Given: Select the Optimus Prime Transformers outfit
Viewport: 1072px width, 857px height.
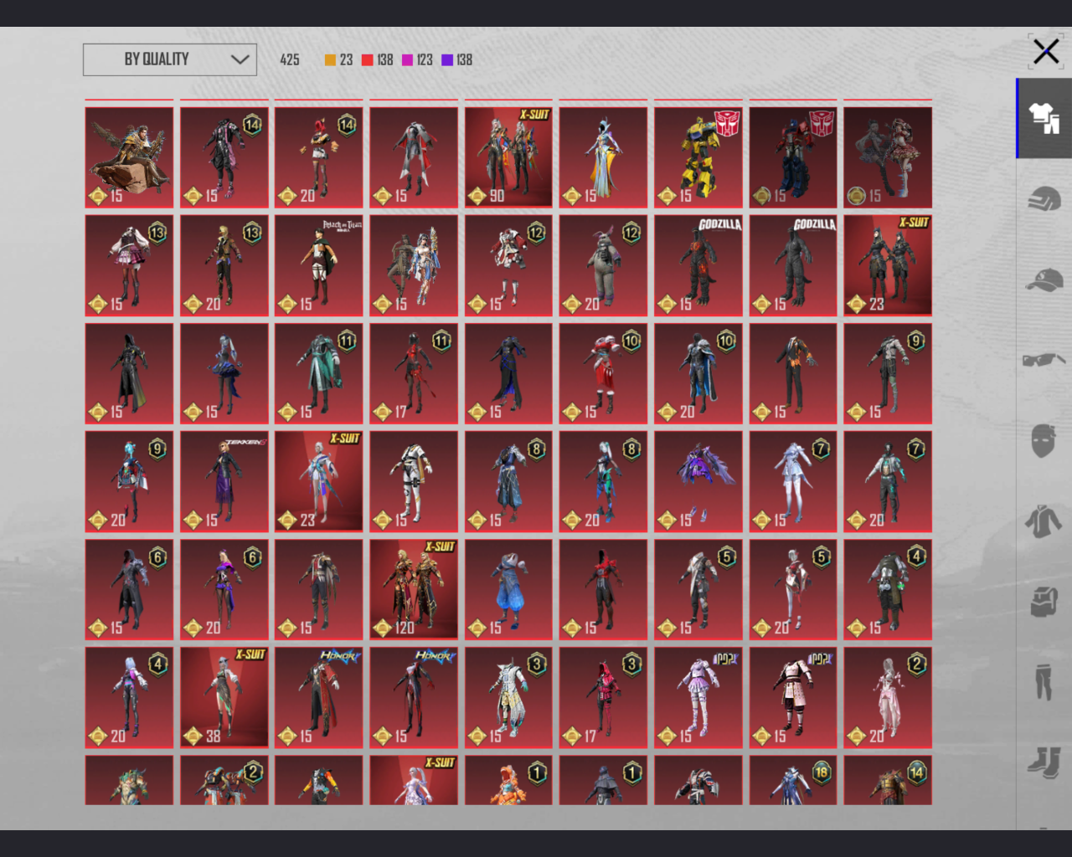Looking at the screenshot, I should 793,157.
